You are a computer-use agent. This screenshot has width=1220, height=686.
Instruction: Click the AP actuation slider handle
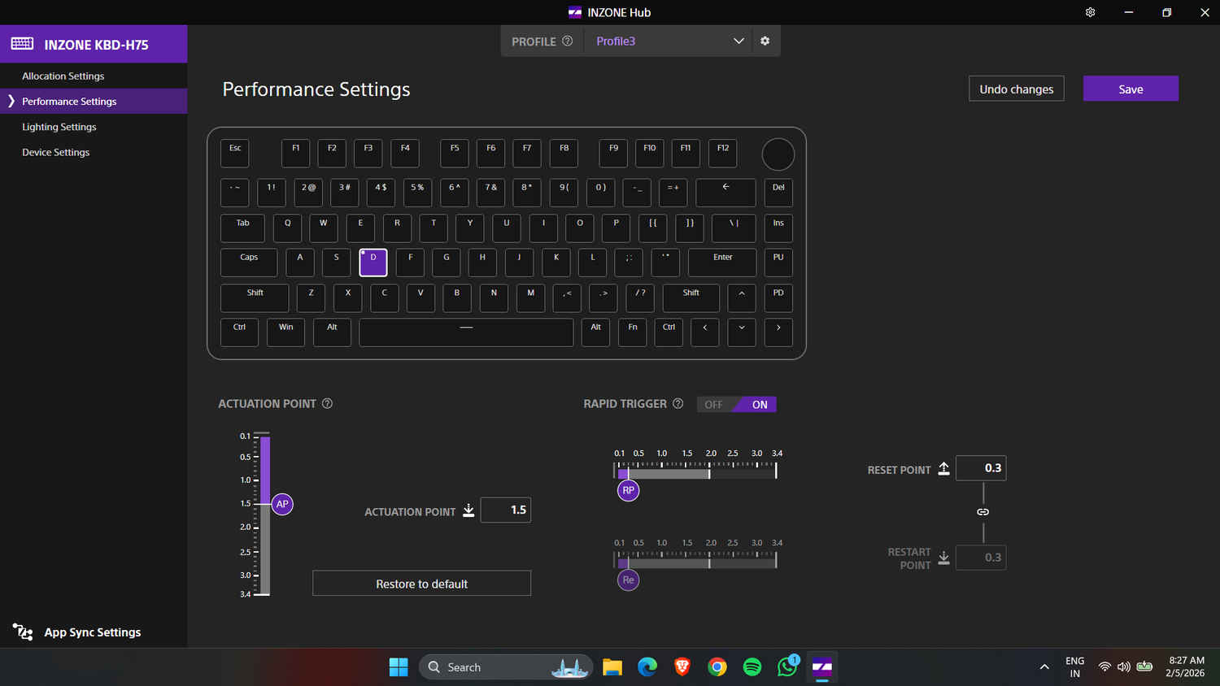point(282,504)
